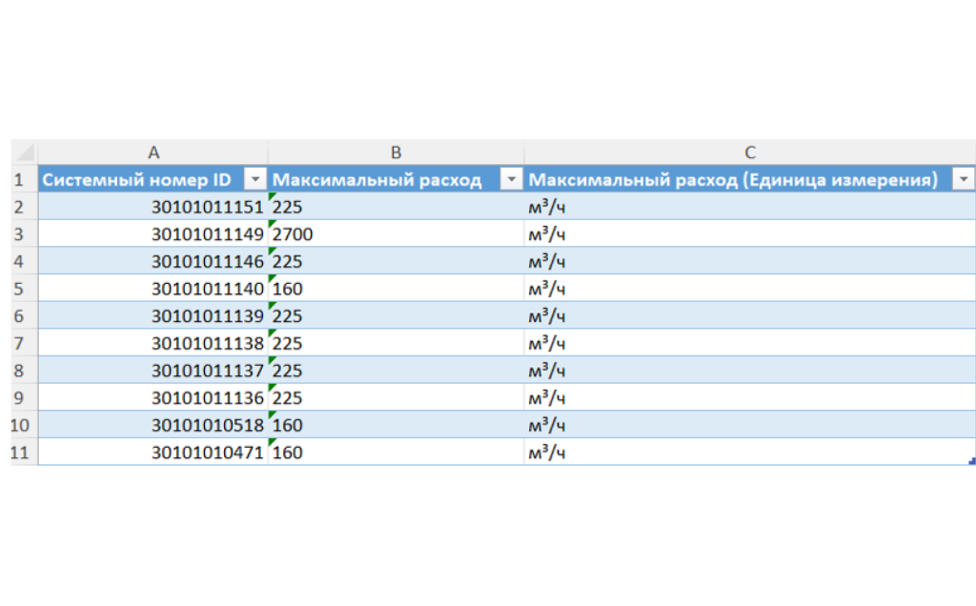This screenshot has height=606, width=976.
Task: Select cell with ID 30101011146
Action: (x=153, y=261)
